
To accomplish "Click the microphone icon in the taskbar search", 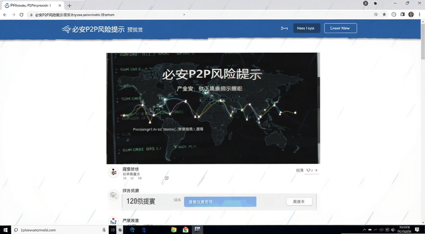I will click(x=104, y=230).
